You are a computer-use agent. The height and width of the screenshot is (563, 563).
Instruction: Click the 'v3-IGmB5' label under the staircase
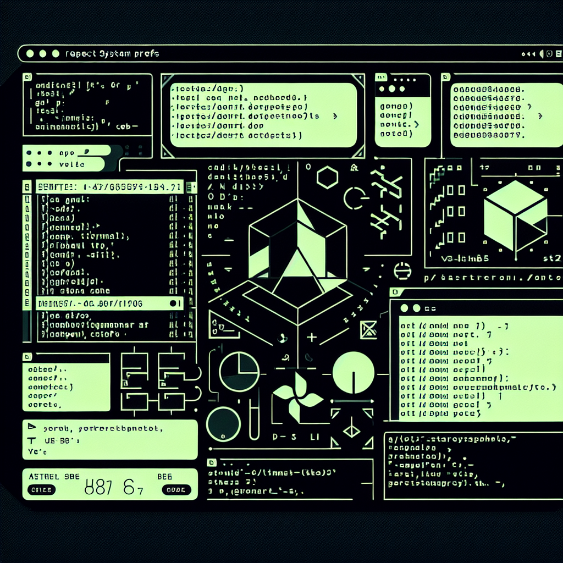(x=465, y=258)
